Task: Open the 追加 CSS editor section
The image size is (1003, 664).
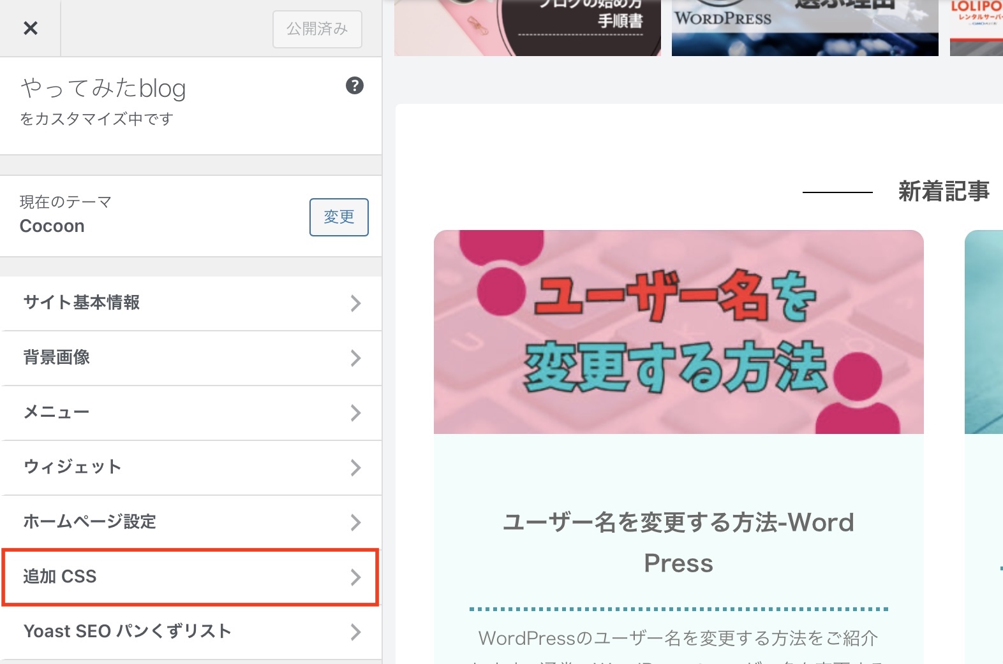Action: tap(60, 577)
